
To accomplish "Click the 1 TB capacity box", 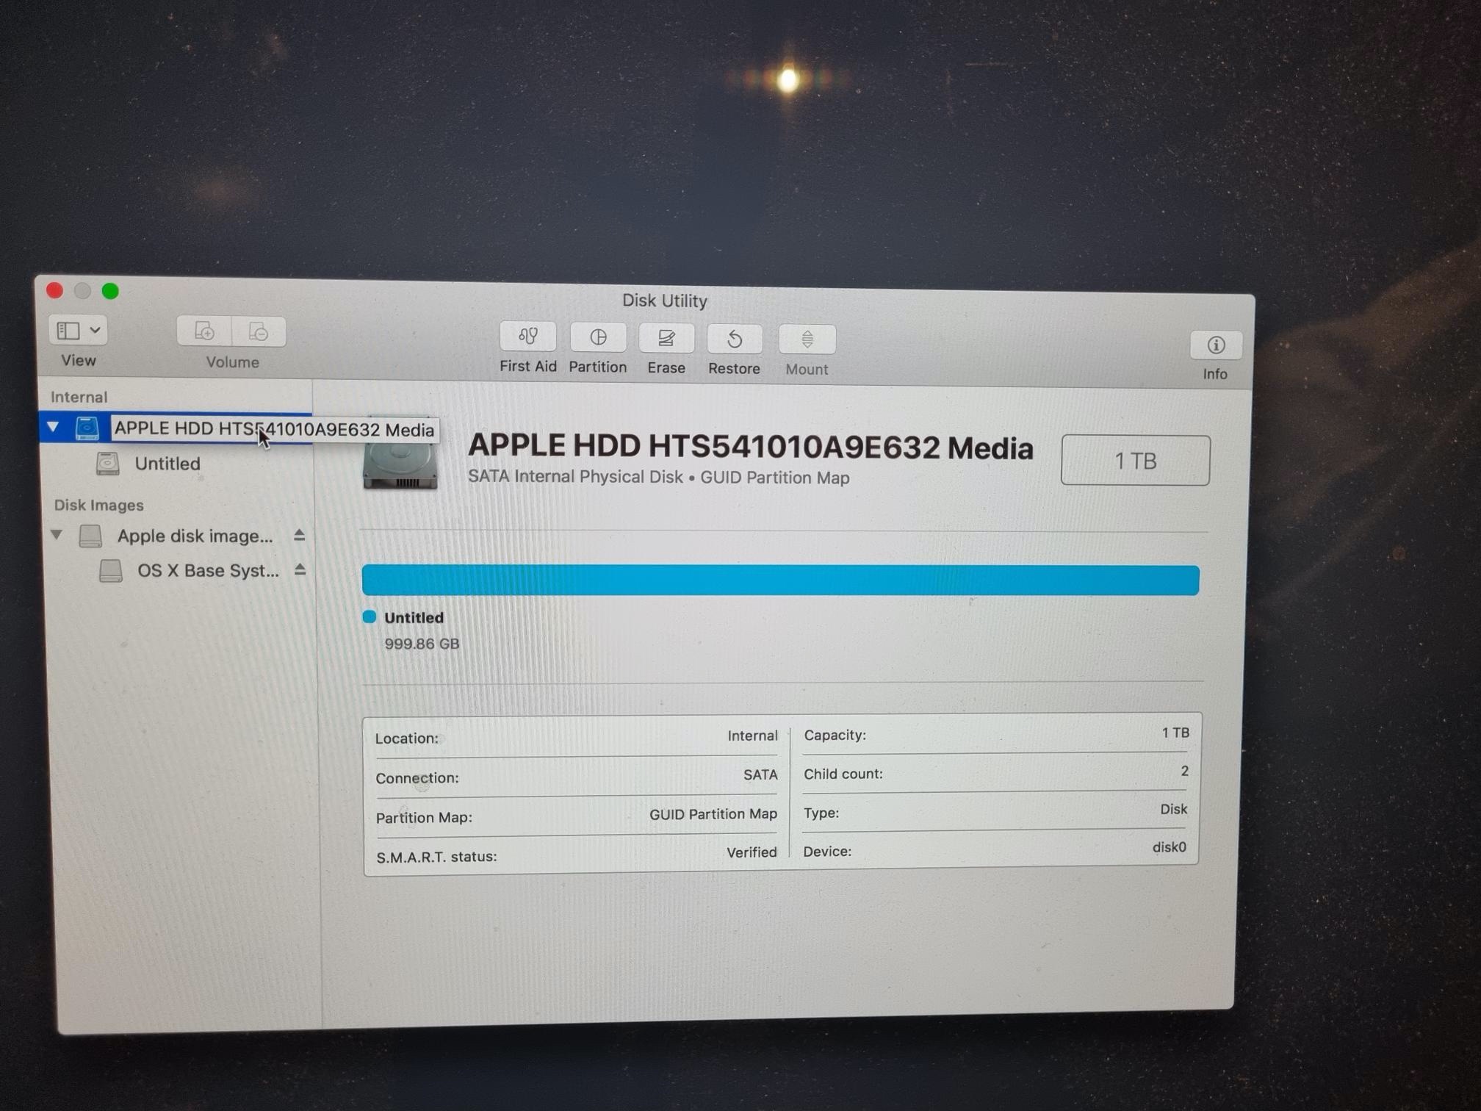I will [1135, 461].
